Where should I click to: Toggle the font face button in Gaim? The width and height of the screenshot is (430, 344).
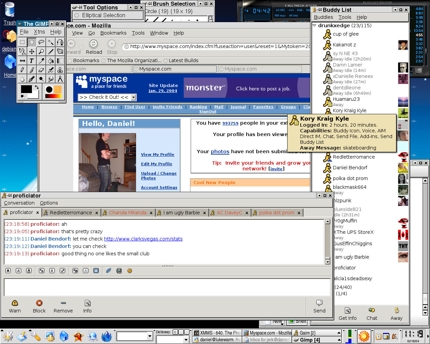click(x=75, y=271)
